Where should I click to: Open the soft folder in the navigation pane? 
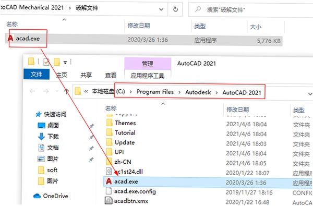click(x=52, y=170)
